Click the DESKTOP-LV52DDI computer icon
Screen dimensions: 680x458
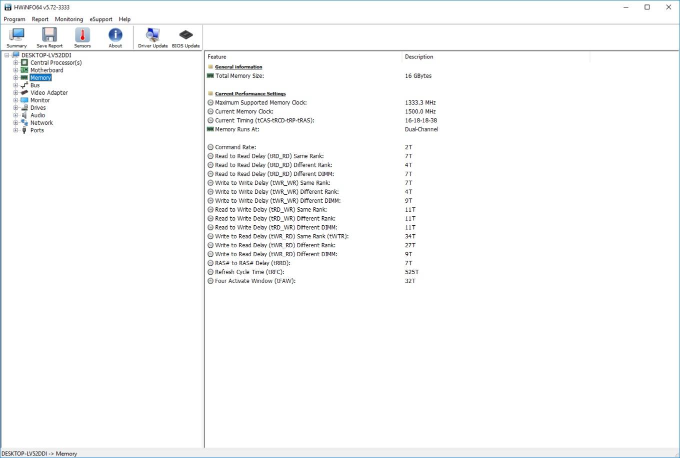click(15, 55)
